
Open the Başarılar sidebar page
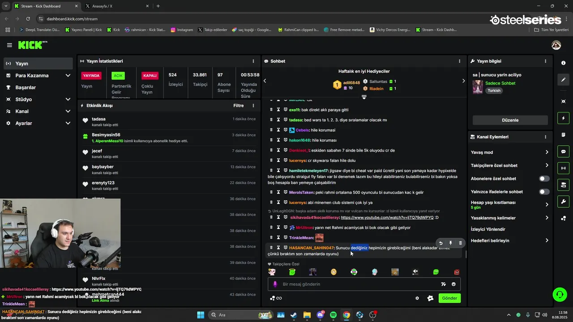(38, 88)
